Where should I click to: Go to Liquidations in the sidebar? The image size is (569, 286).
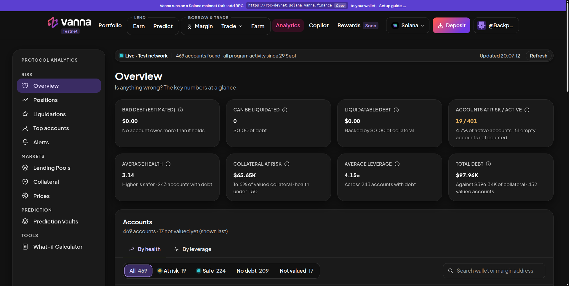(59, 114)
